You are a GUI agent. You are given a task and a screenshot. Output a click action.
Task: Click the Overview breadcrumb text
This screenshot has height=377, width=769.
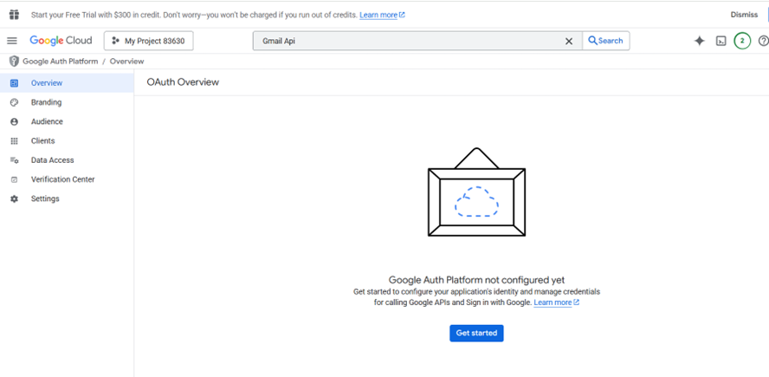coord(127,62)
